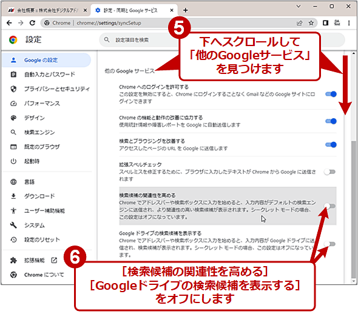Click the gauge icon for パフォーマンス
Image resolution: width=358 pixels, height=314 pixels.
click(13, 103)
